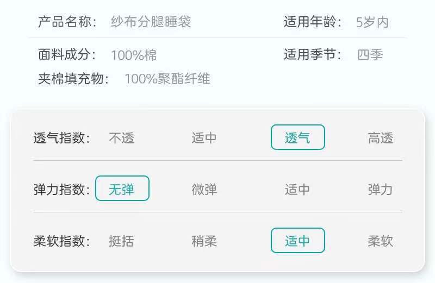Viewport: 435px width, 283px height.
Task: Pick 弹力 elasticity level
Action: point(380,190)
